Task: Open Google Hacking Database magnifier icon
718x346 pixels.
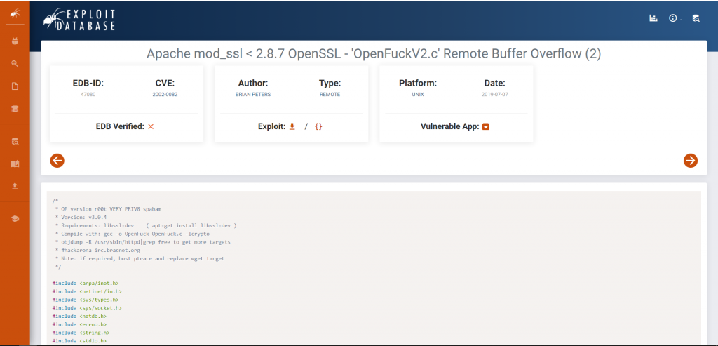Action: pyautogui.click(x=15, y=64)
